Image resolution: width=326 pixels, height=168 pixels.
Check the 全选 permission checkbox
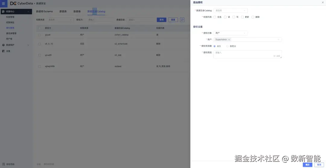pyautogui.click(x=215, y=17)
